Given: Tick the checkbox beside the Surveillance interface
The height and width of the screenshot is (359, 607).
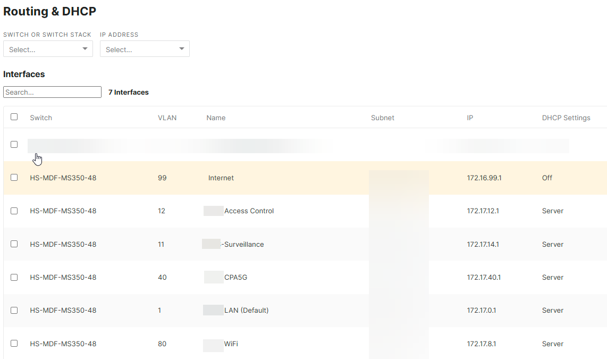Looking at the screenshot, I should click(14, 244).
